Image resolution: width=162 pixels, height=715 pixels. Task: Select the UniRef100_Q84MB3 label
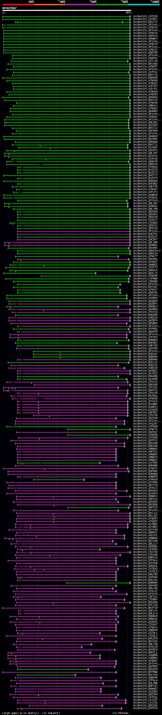pyautogui.click(x=145, y=111)
